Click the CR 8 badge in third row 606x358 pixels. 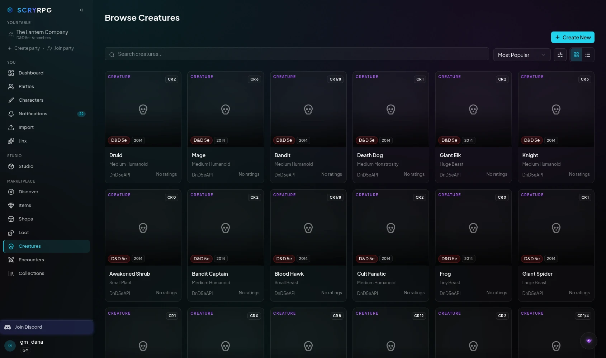(337, 316)
